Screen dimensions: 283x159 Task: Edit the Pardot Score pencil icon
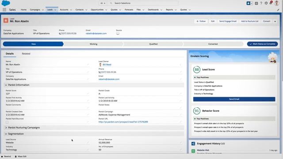point(88,94)
